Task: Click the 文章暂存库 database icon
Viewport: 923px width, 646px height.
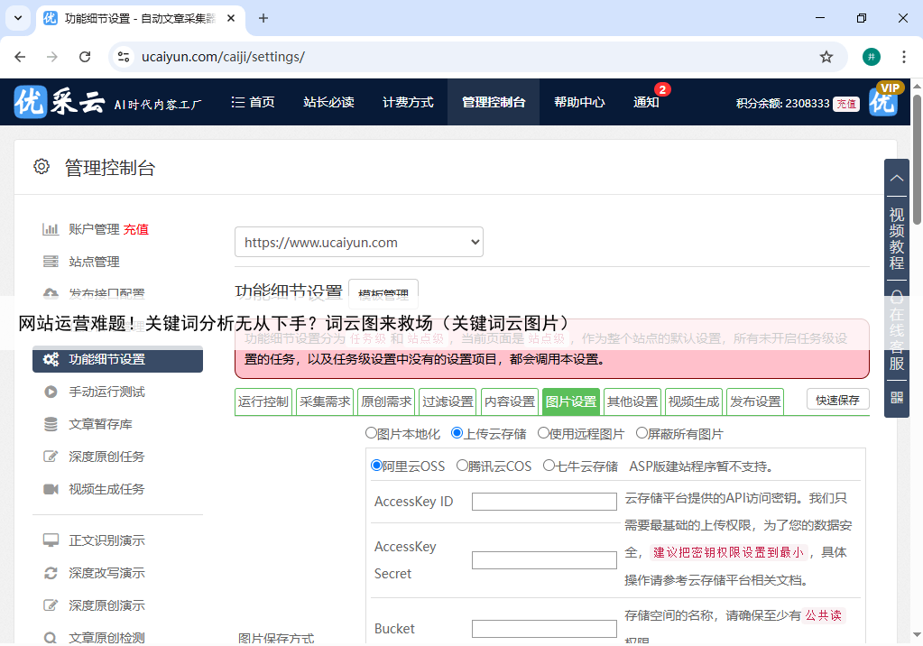Action: tap(51, 424)
